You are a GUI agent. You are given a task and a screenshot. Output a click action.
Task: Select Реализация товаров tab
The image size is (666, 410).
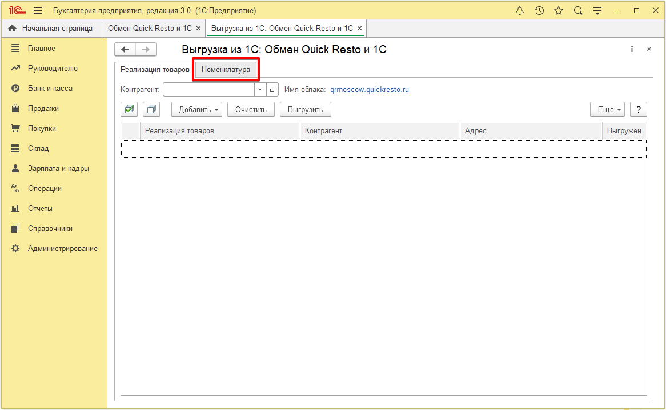[155, 70]
